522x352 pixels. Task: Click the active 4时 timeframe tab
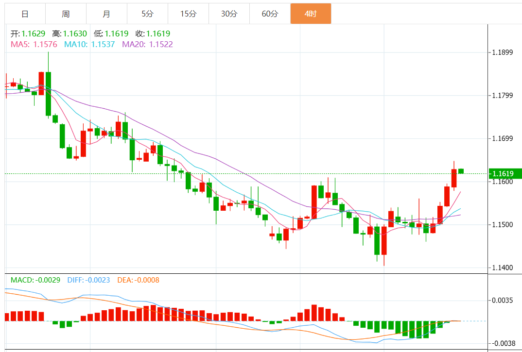[x=311, y=14]
